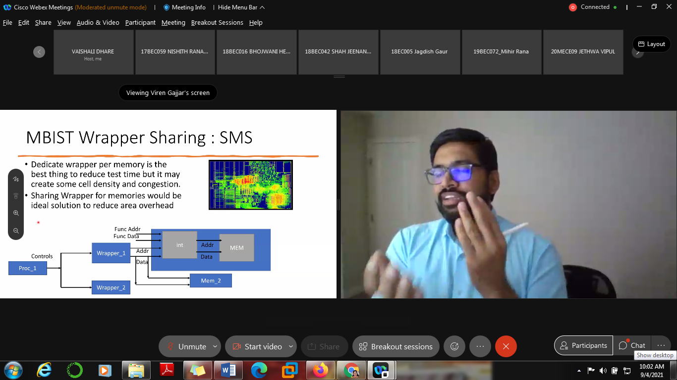Open the Breakout Sessions menu
677x380 pixels.
217,23
